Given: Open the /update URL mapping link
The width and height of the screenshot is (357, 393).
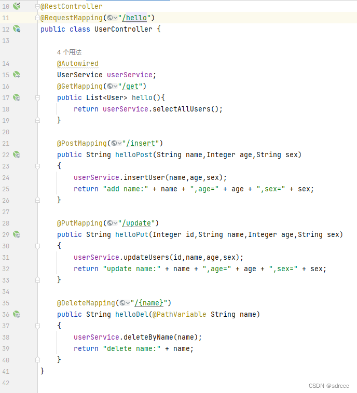Looking at the screenshot, I should [136, 223].
